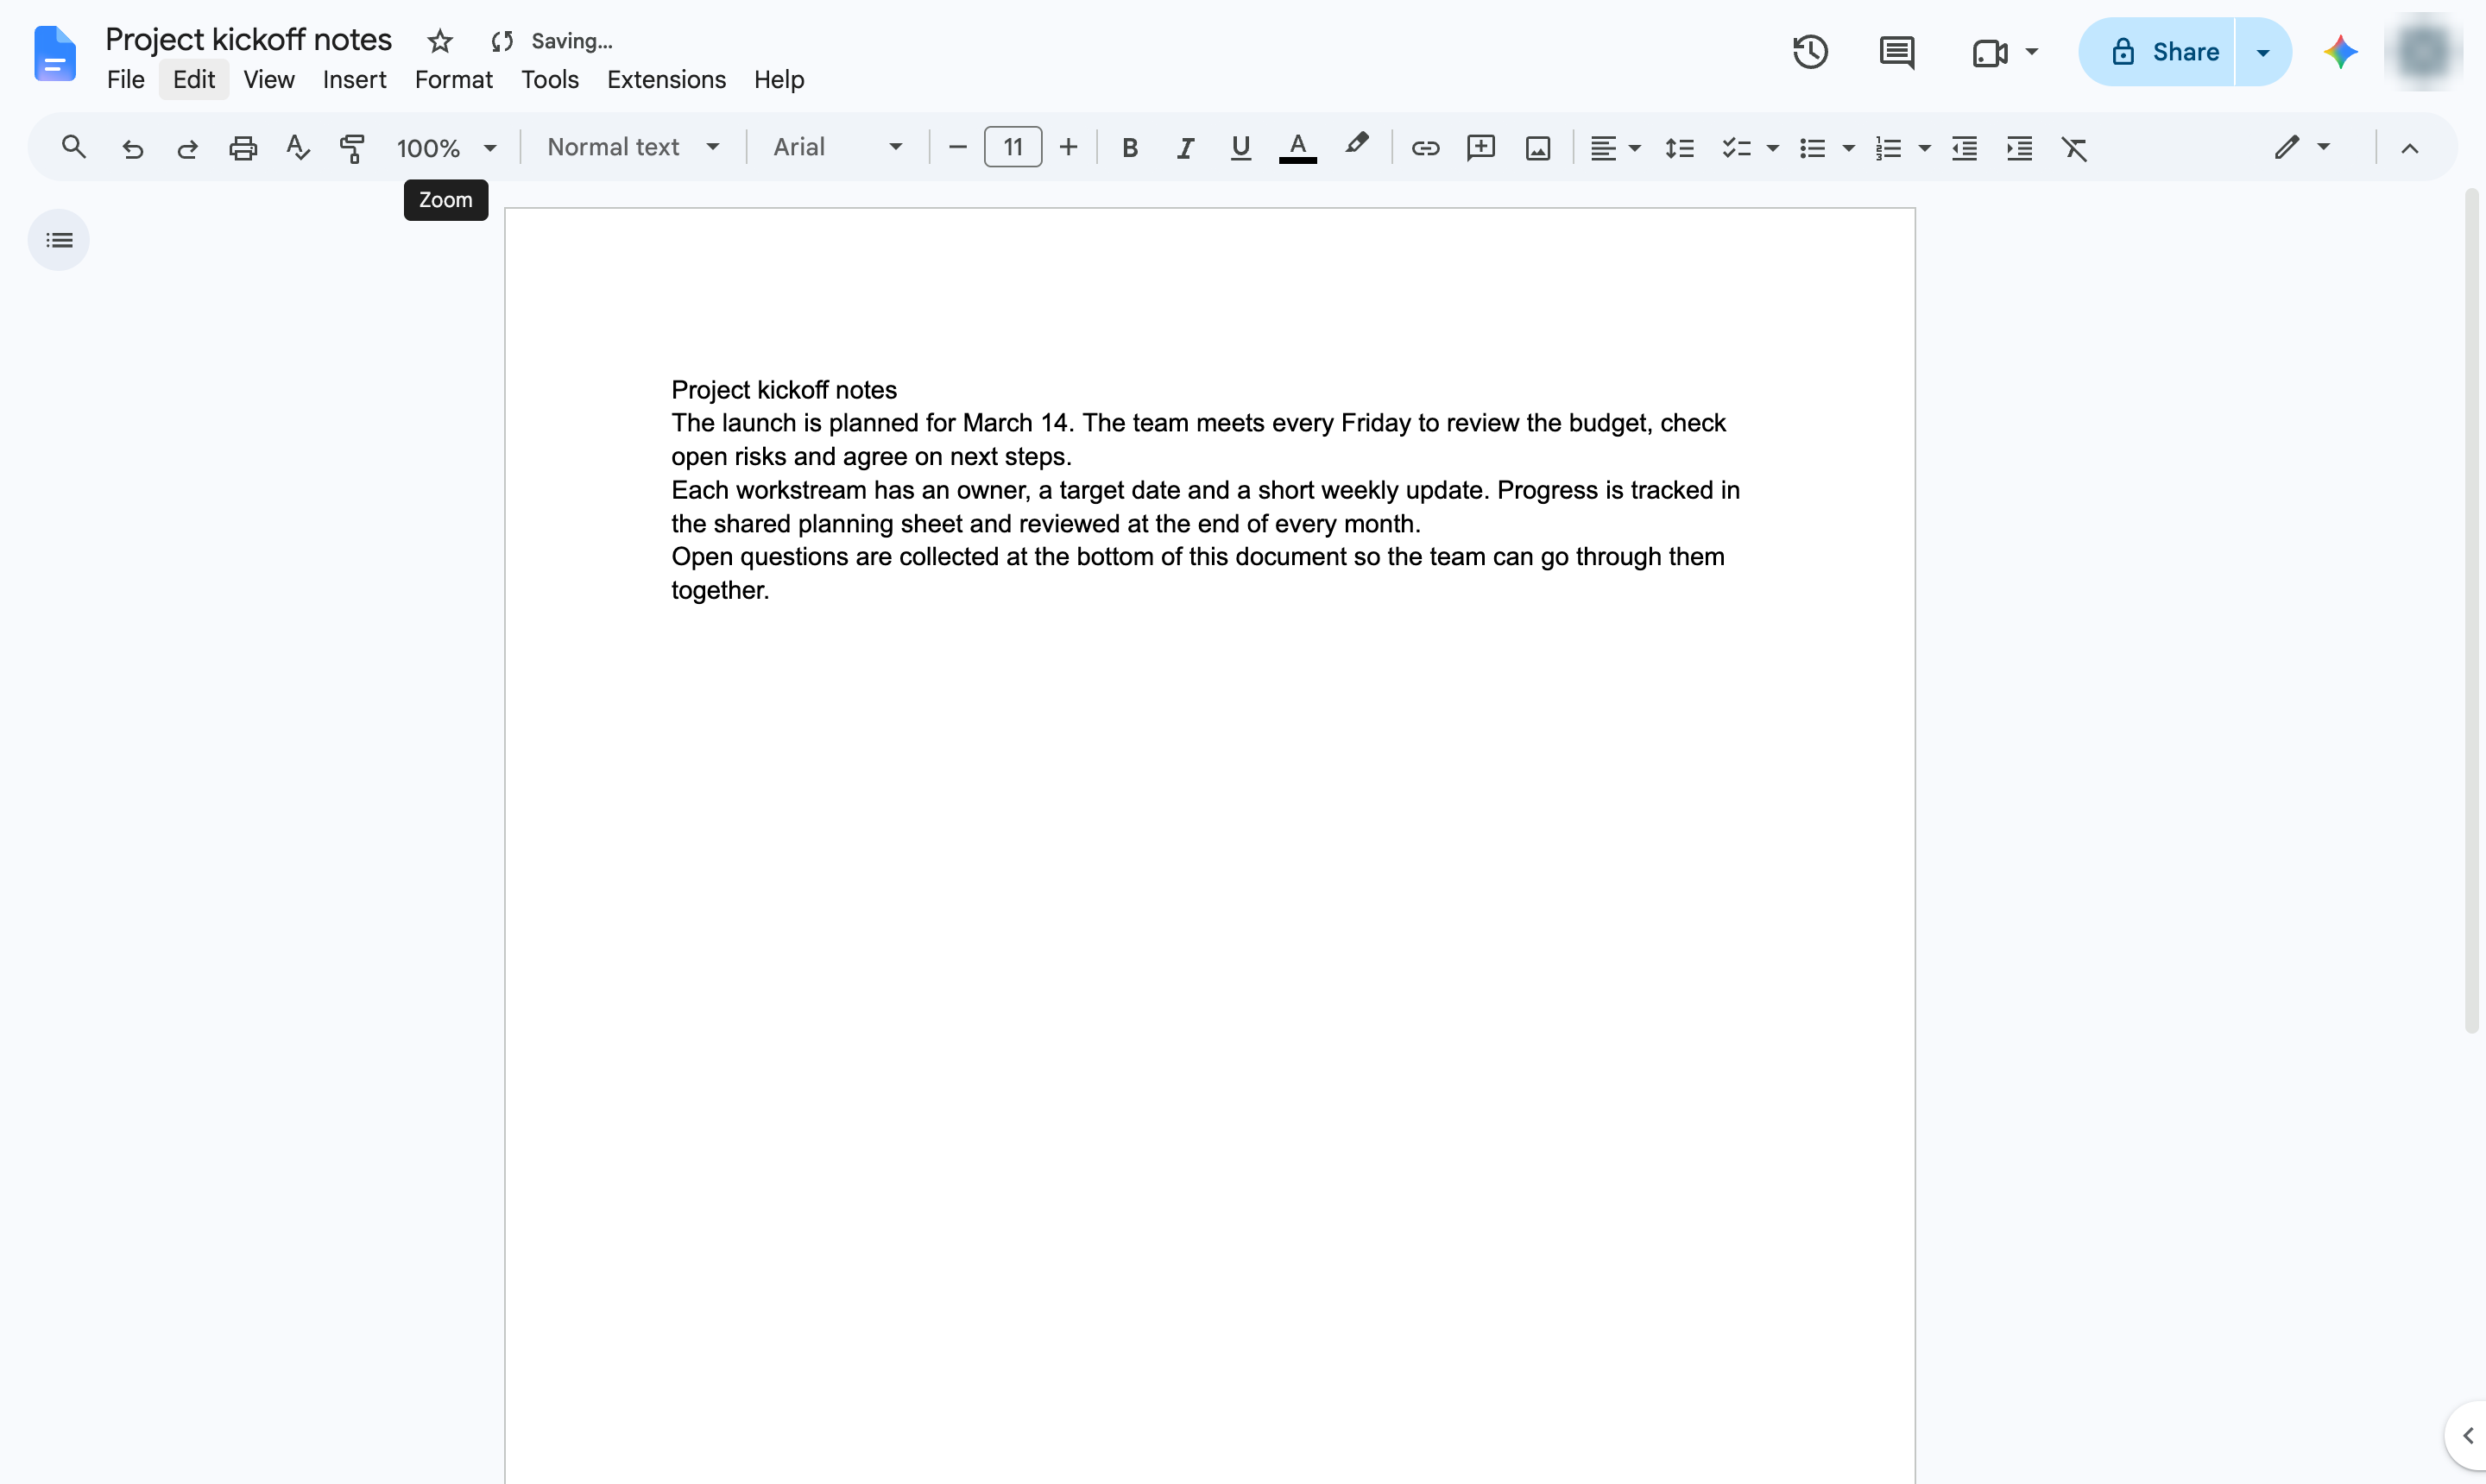2486x1484 pixels.
Task: Open the Arial font dropdown
Action: tap(837, 147)
